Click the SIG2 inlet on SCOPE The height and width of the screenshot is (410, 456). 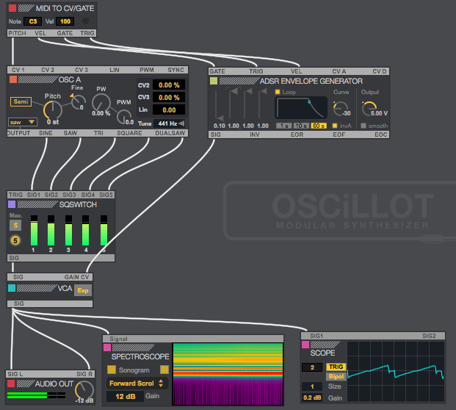[x=429, y=336]
